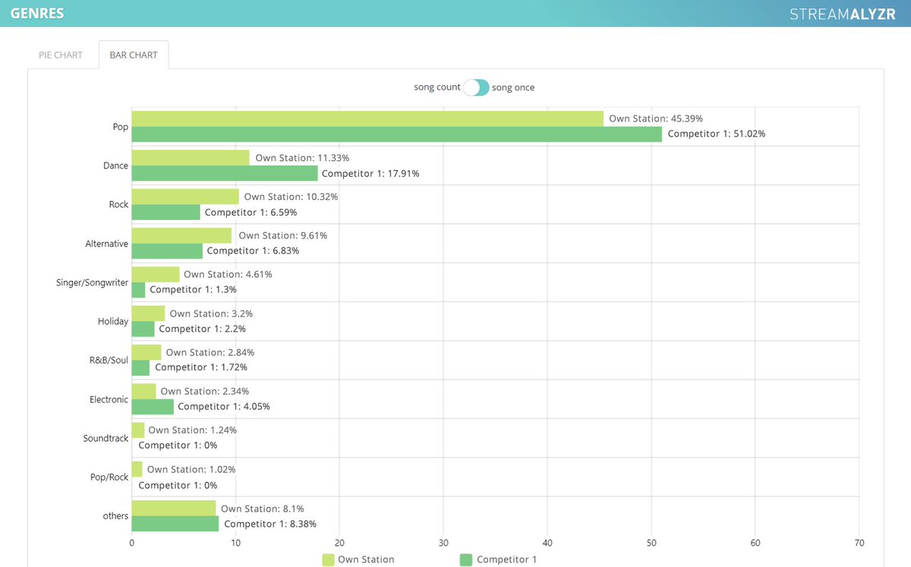Click 'Competitor 1: 51.02%' data label
The height and width of the screenshot is (567, 911).
pyautogui.click(x=717, y=134)
